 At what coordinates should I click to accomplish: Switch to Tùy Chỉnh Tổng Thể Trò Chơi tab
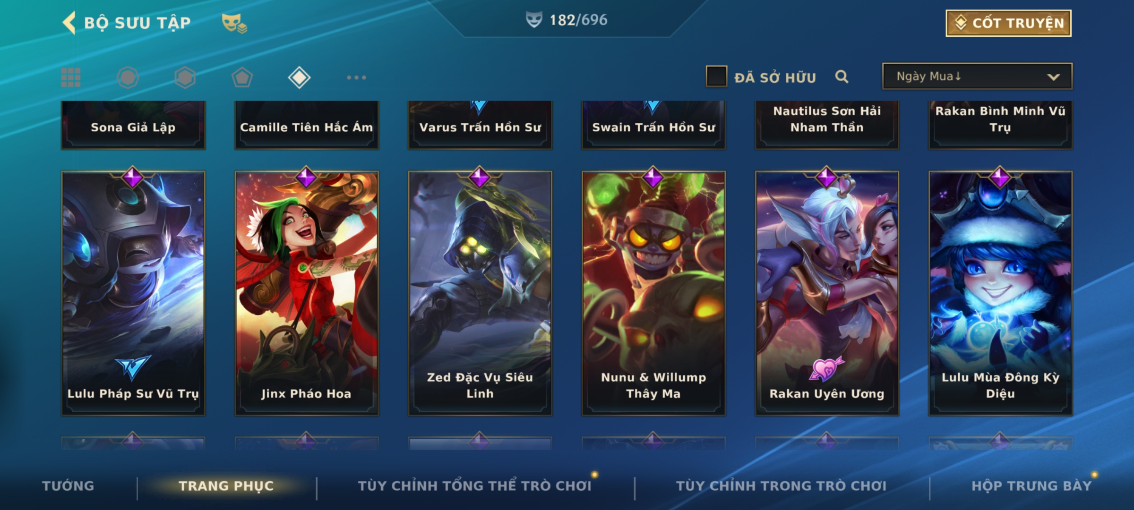click(x=474, y=485)
